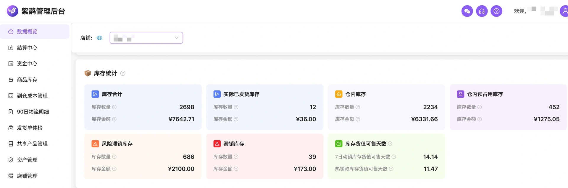This screenshot has height=188, width=568.
Task: Open the WeChat contact icon
Action: (x=467, y=11)
